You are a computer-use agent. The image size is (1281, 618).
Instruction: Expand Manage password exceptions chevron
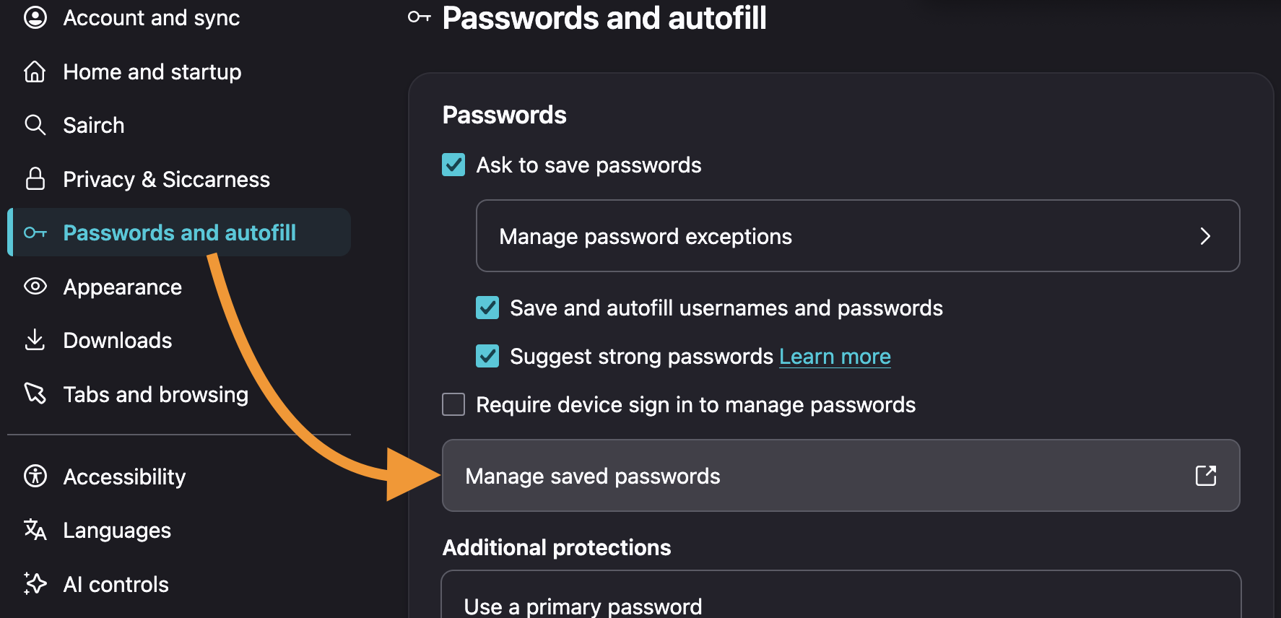[x=1205, y=236]
